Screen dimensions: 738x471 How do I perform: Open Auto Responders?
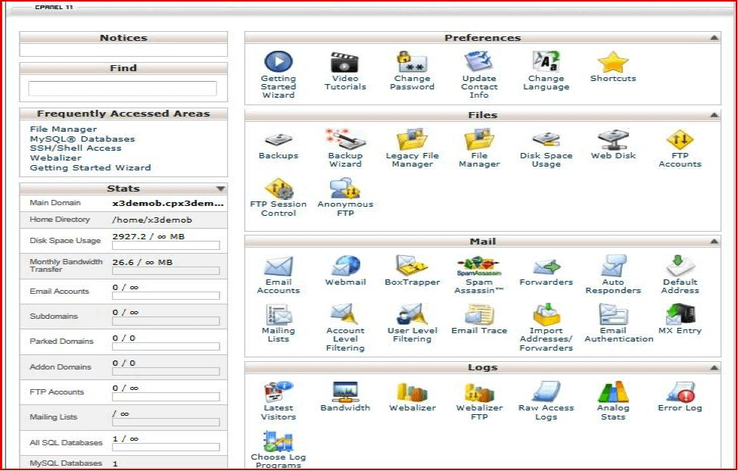coord(613,266)
